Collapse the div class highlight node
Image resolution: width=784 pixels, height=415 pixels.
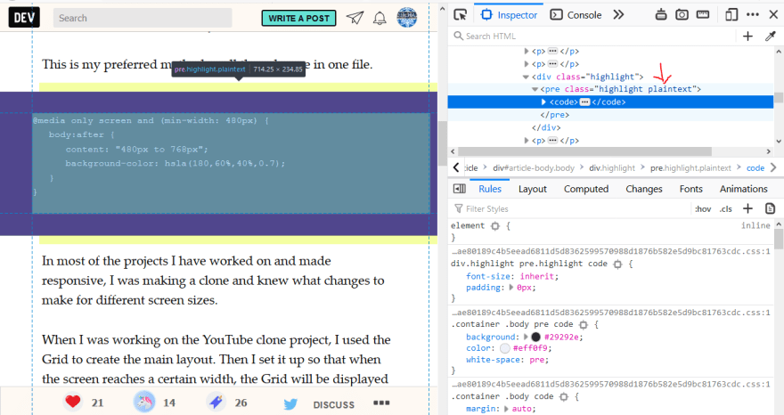526,77
